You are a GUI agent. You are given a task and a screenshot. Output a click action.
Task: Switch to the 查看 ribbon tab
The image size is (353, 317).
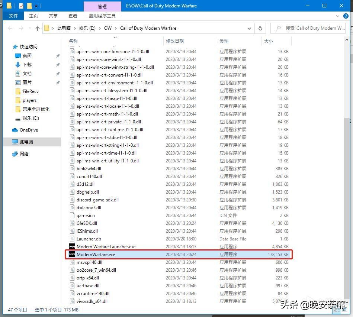coord(73,16)
